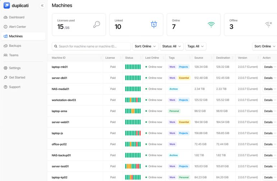
Task: Open the more options dots for NAS-media01
Action: (275, 89)
